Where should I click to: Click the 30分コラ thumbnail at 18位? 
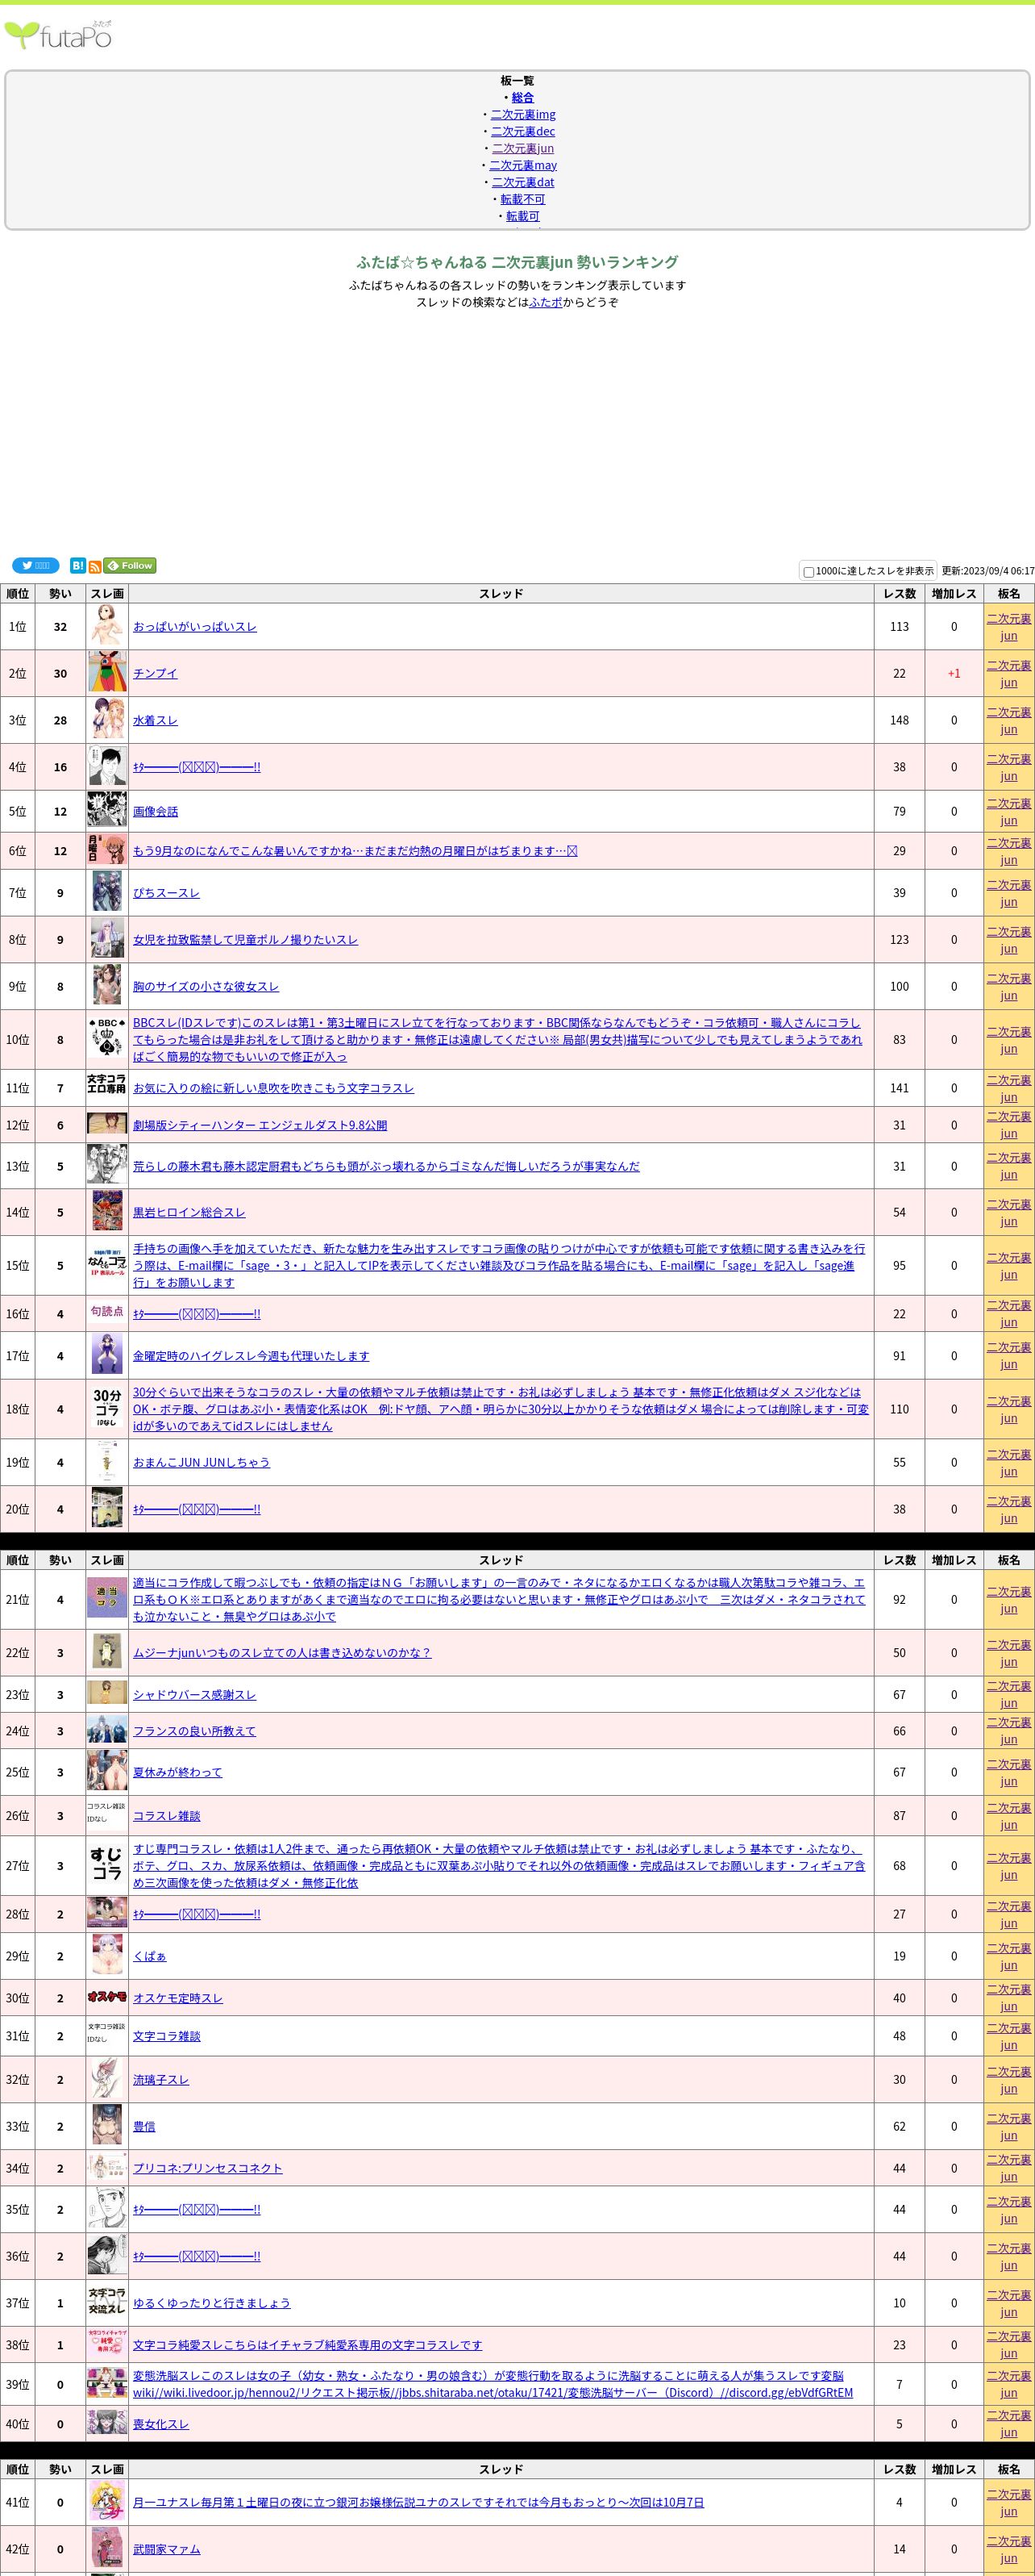tap(107, 1408)
